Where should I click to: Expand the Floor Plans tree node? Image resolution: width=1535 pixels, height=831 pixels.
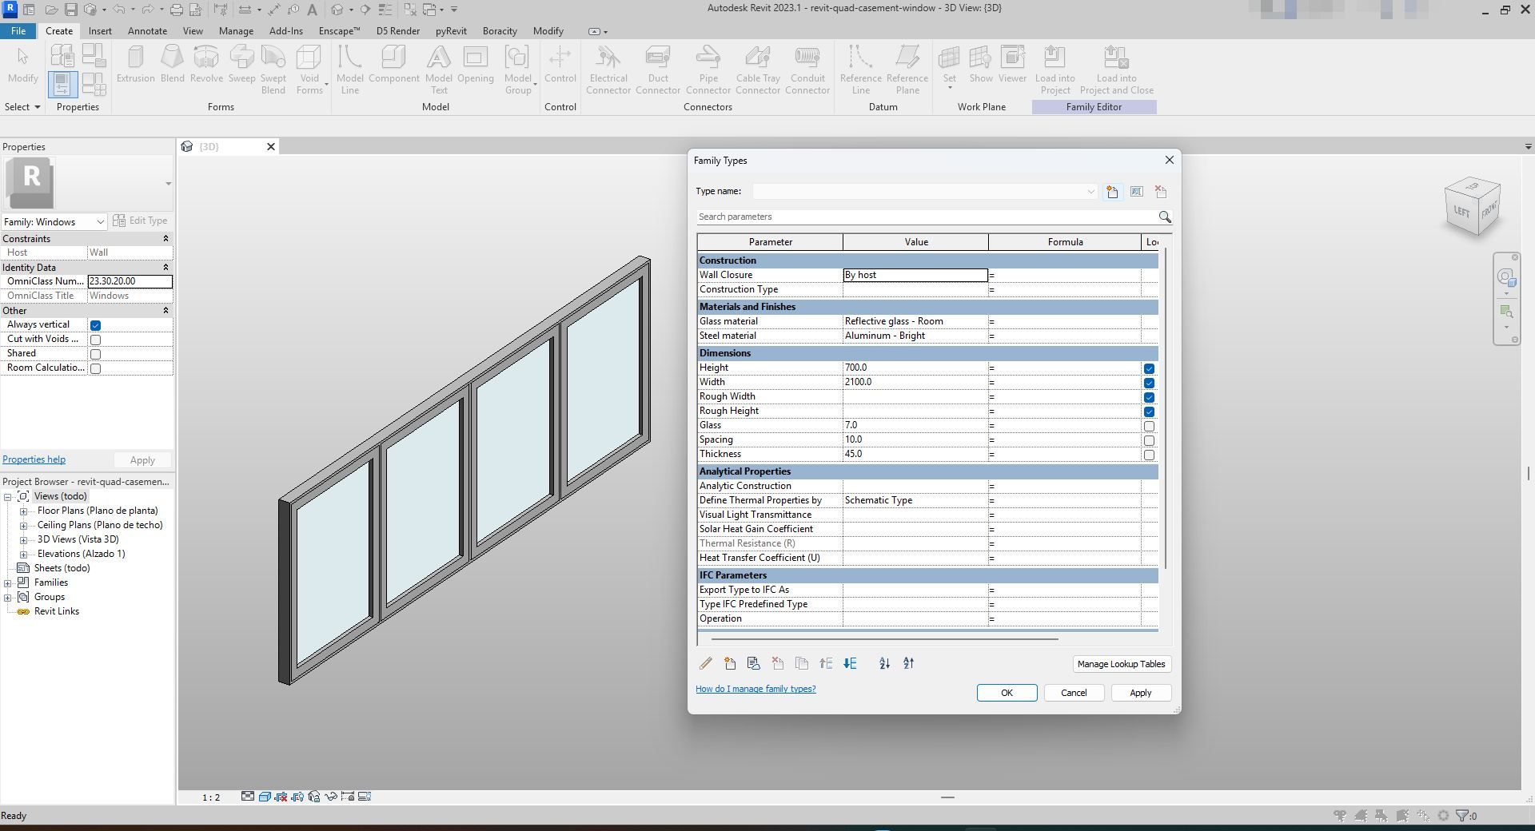pos(23,511)
